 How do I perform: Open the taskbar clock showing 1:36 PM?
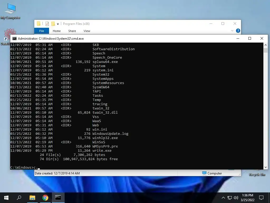pos(247,198)
